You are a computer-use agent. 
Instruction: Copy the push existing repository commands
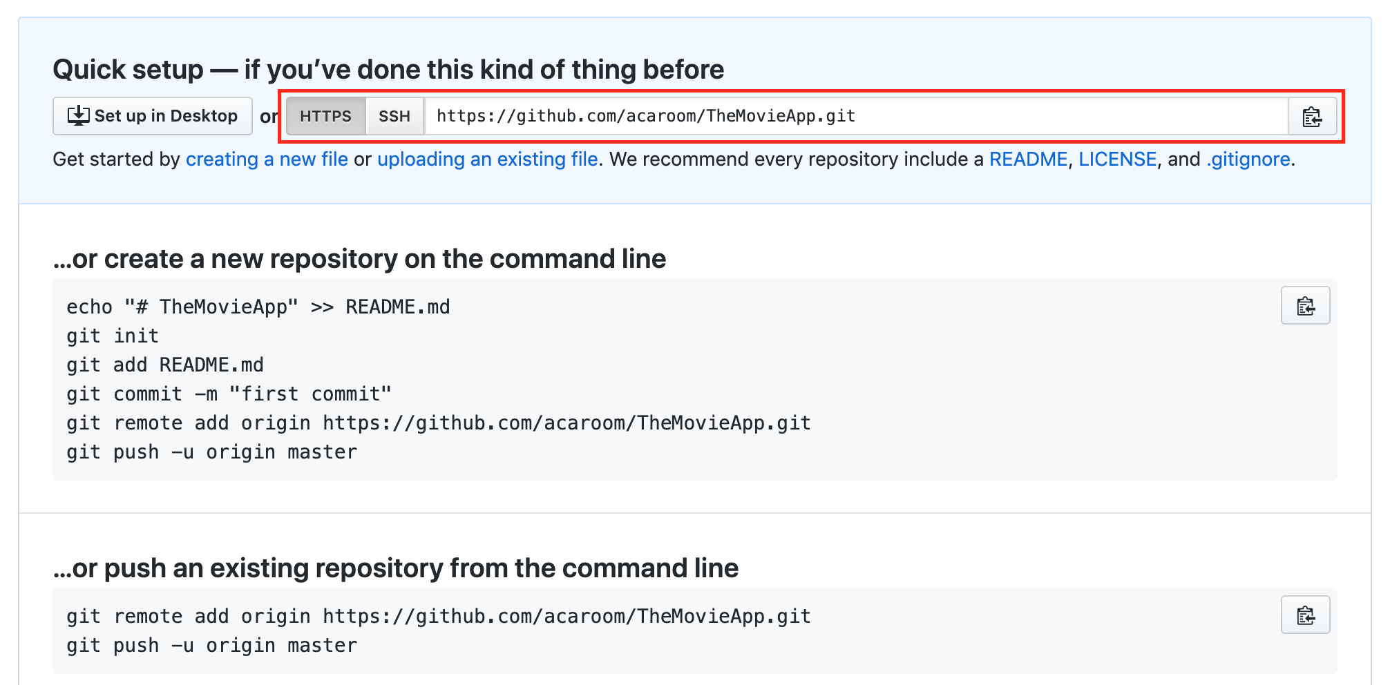1305,615
